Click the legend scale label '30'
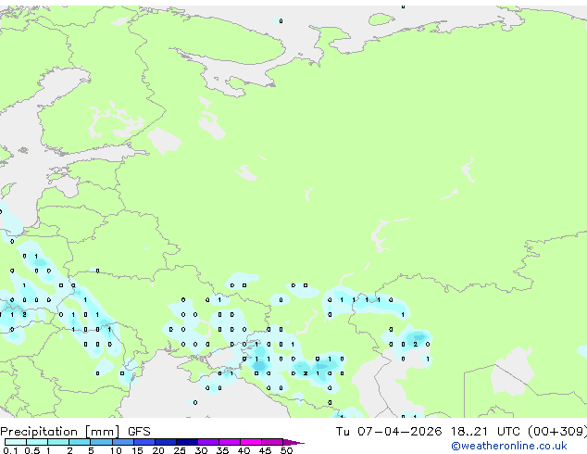The image size is (587, 454). pyautogui.click(x=201, y=450)
